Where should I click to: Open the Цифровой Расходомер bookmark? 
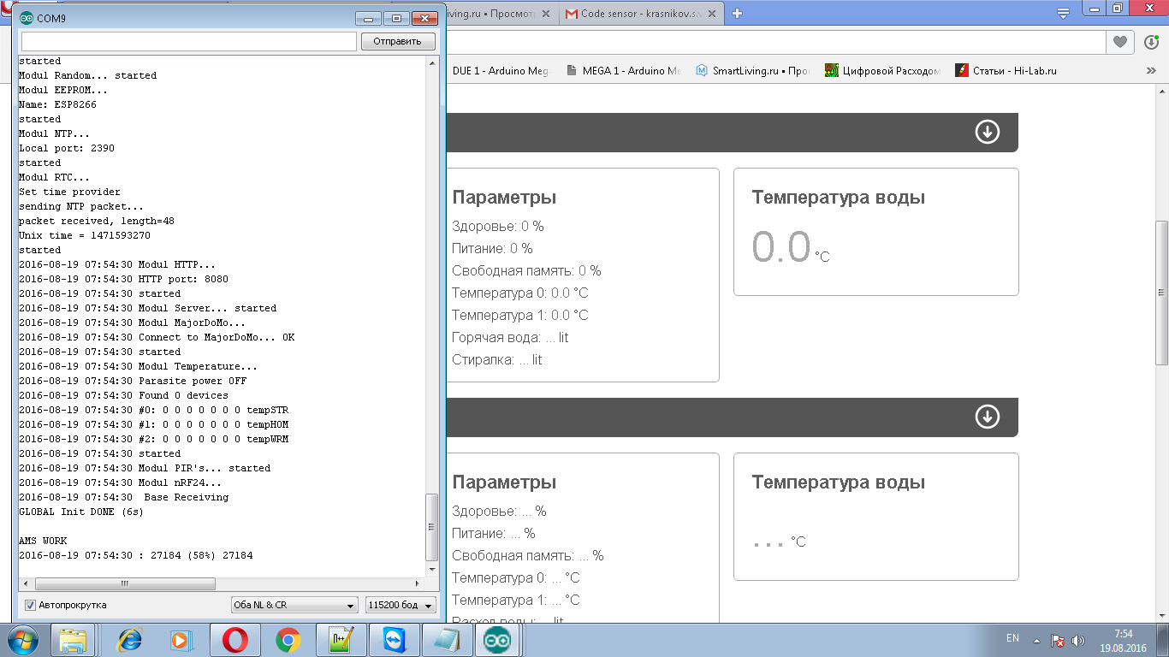[882, 71]
